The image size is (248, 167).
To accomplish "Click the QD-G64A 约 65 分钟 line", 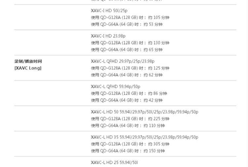I will point(127,50).
